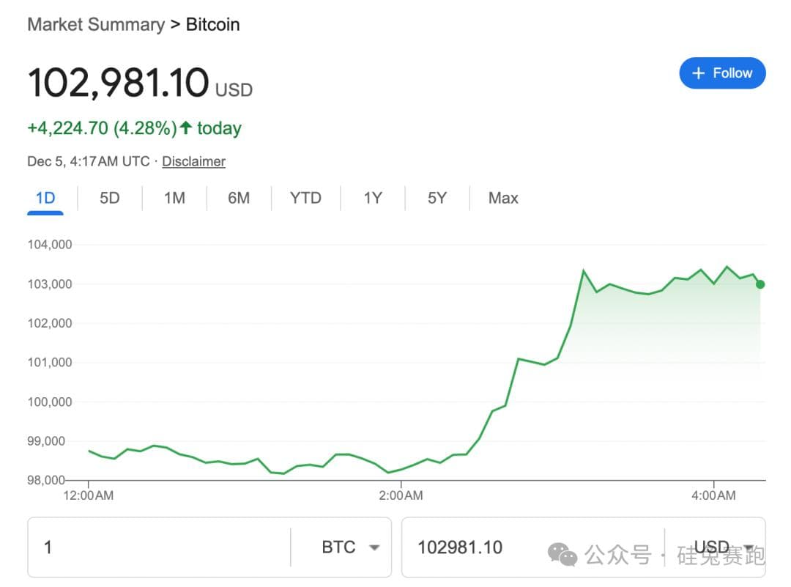The image size is (791, 587).
Task: Select the 5Y time range tab
Action: (437, 198)
